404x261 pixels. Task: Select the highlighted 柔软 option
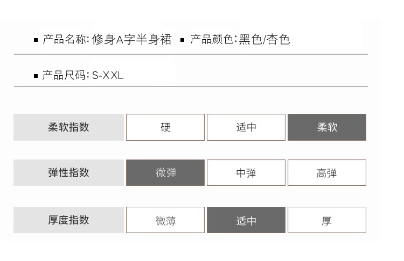point(327,127)
